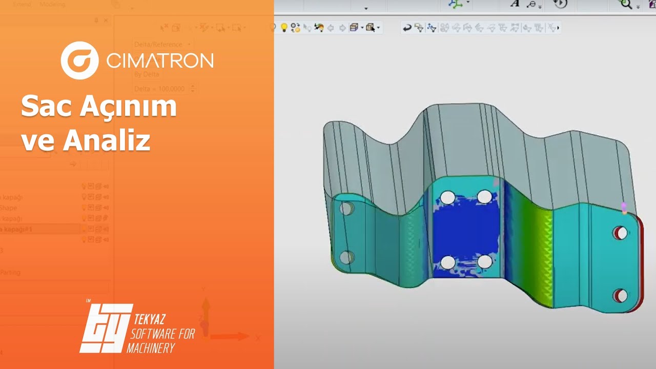This screenshot has width=656, height=369.
Task: Click the box-with-cursor selection icon
Action: tap(371, 28)
